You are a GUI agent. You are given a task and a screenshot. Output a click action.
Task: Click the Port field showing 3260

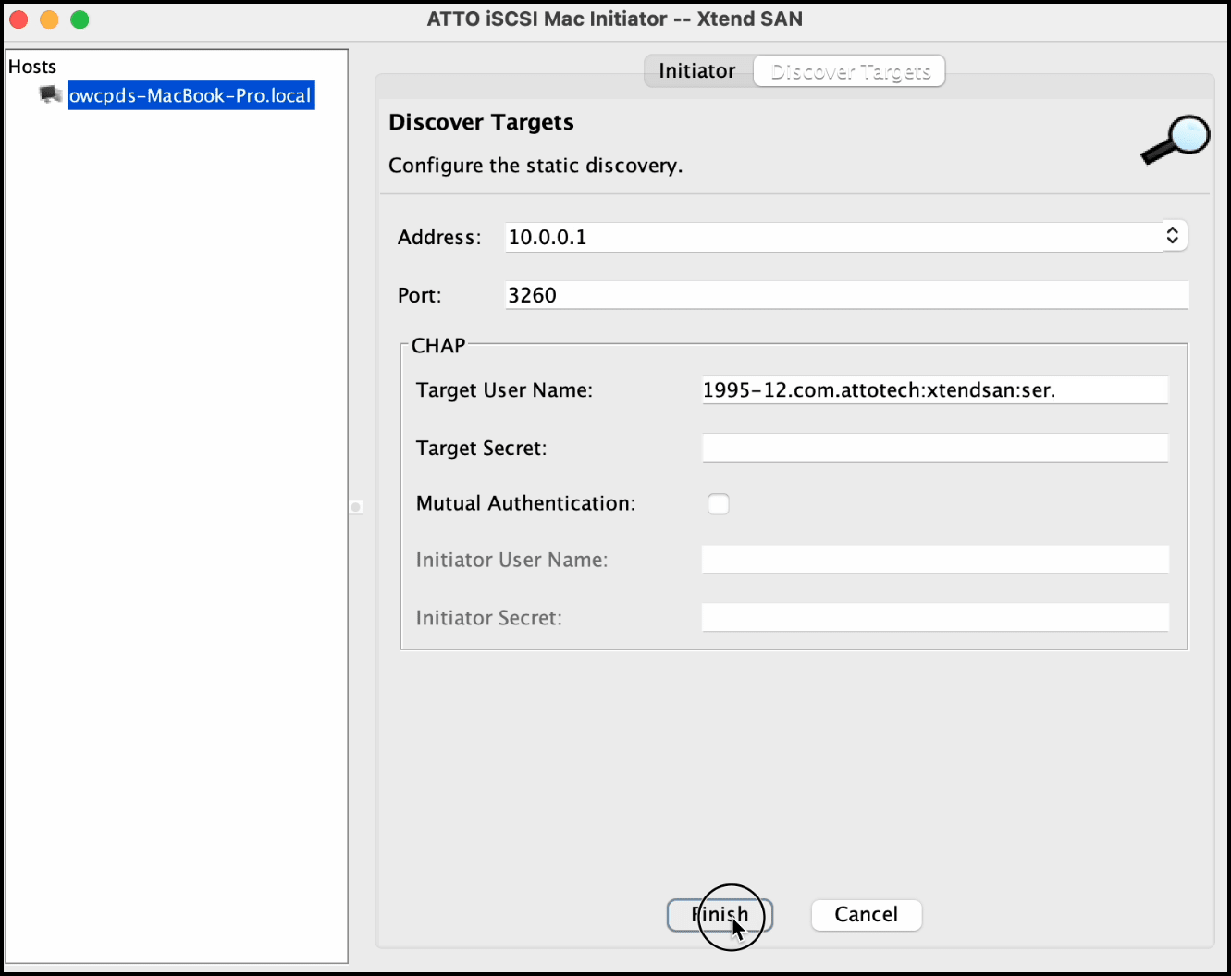[845, 295]
